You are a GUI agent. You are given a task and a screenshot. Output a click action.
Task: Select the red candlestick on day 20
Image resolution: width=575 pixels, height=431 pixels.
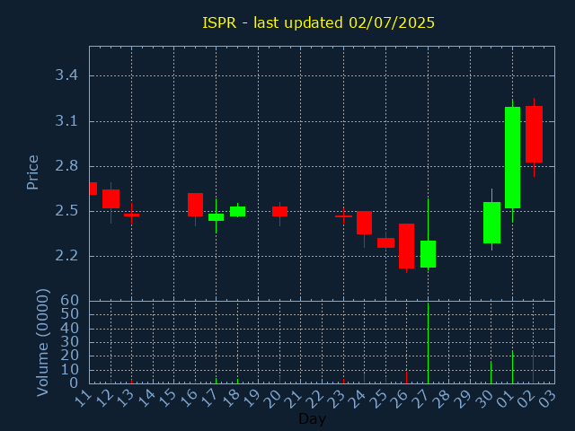pyautogui.click(x=279, y=212)
